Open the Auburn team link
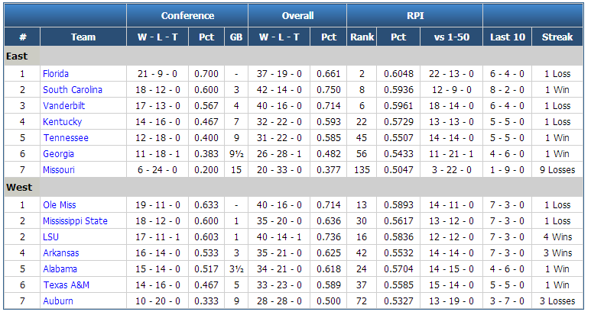This screenshot has height=315, width=591. pyautogui.click(x=58, y=301)
